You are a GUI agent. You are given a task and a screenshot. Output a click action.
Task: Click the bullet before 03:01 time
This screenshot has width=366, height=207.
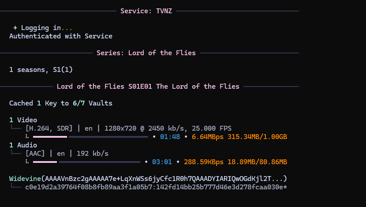[146, 162]
